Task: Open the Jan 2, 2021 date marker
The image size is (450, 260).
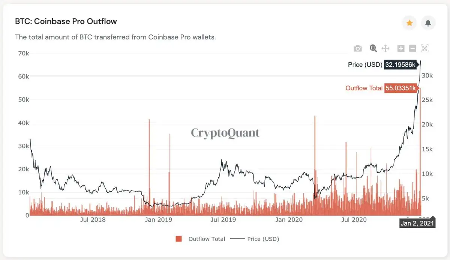Action: (x=417, y=223)
